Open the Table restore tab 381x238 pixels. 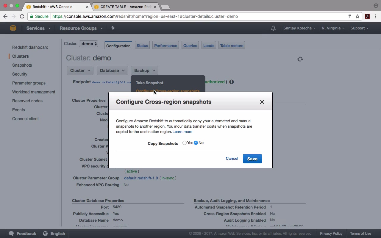[232, 46]
